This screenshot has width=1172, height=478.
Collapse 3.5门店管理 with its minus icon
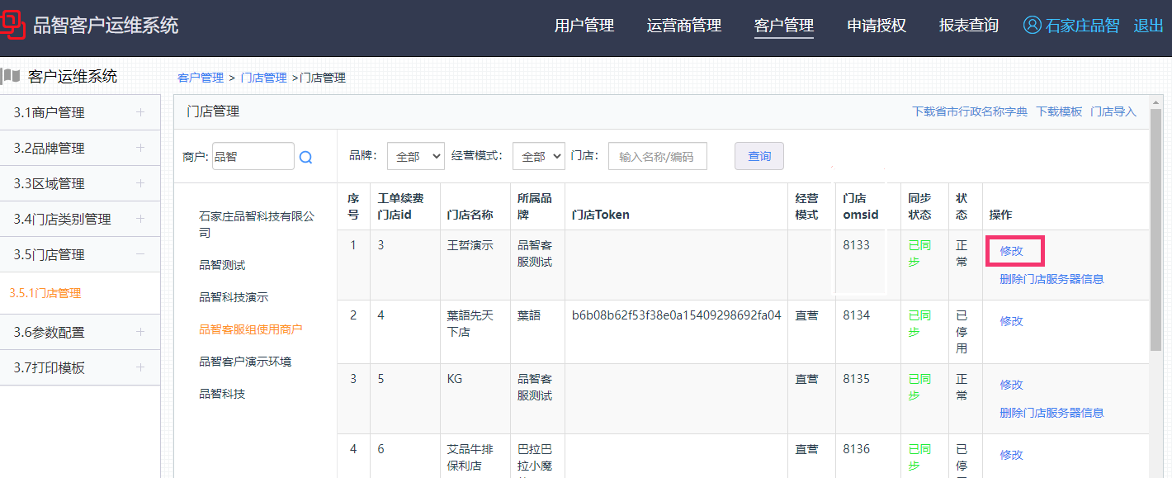click(140, 254)
